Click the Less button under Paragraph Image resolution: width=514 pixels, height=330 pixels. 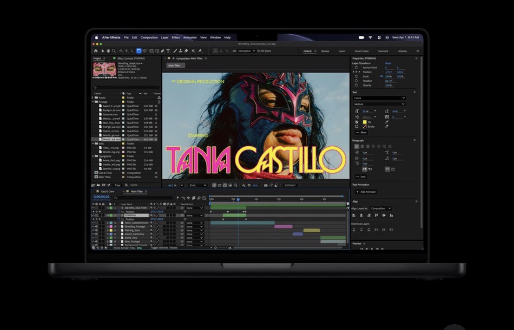click(x=361, y=177)
